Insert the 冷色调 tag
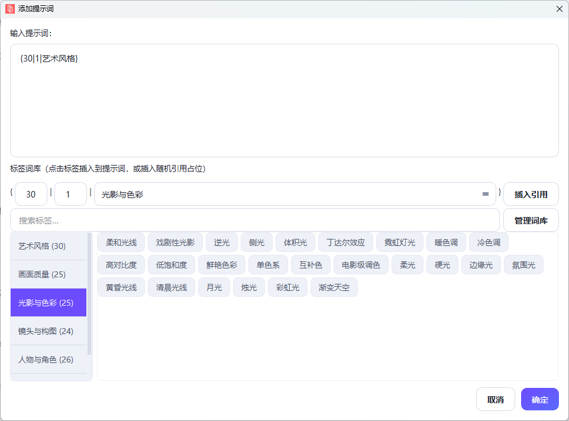 pos(489,242)
